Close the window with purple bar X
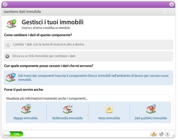The image size is (178, 140). pos(171,5)
